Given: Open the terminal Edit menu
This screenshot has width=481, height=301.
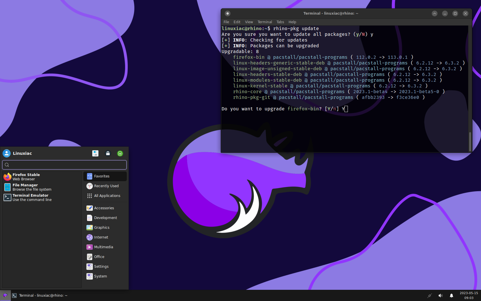Looking at the screenshot, I should [x=237, y=22].
